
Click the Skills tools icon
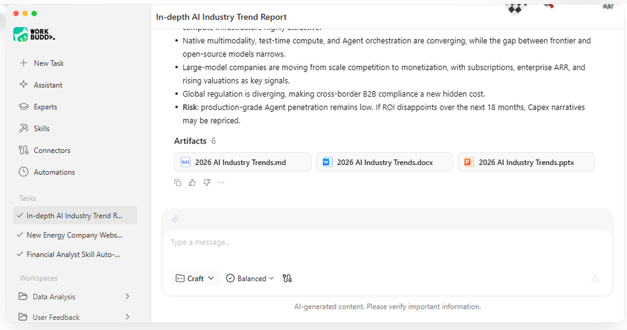[x=24, y=128]
